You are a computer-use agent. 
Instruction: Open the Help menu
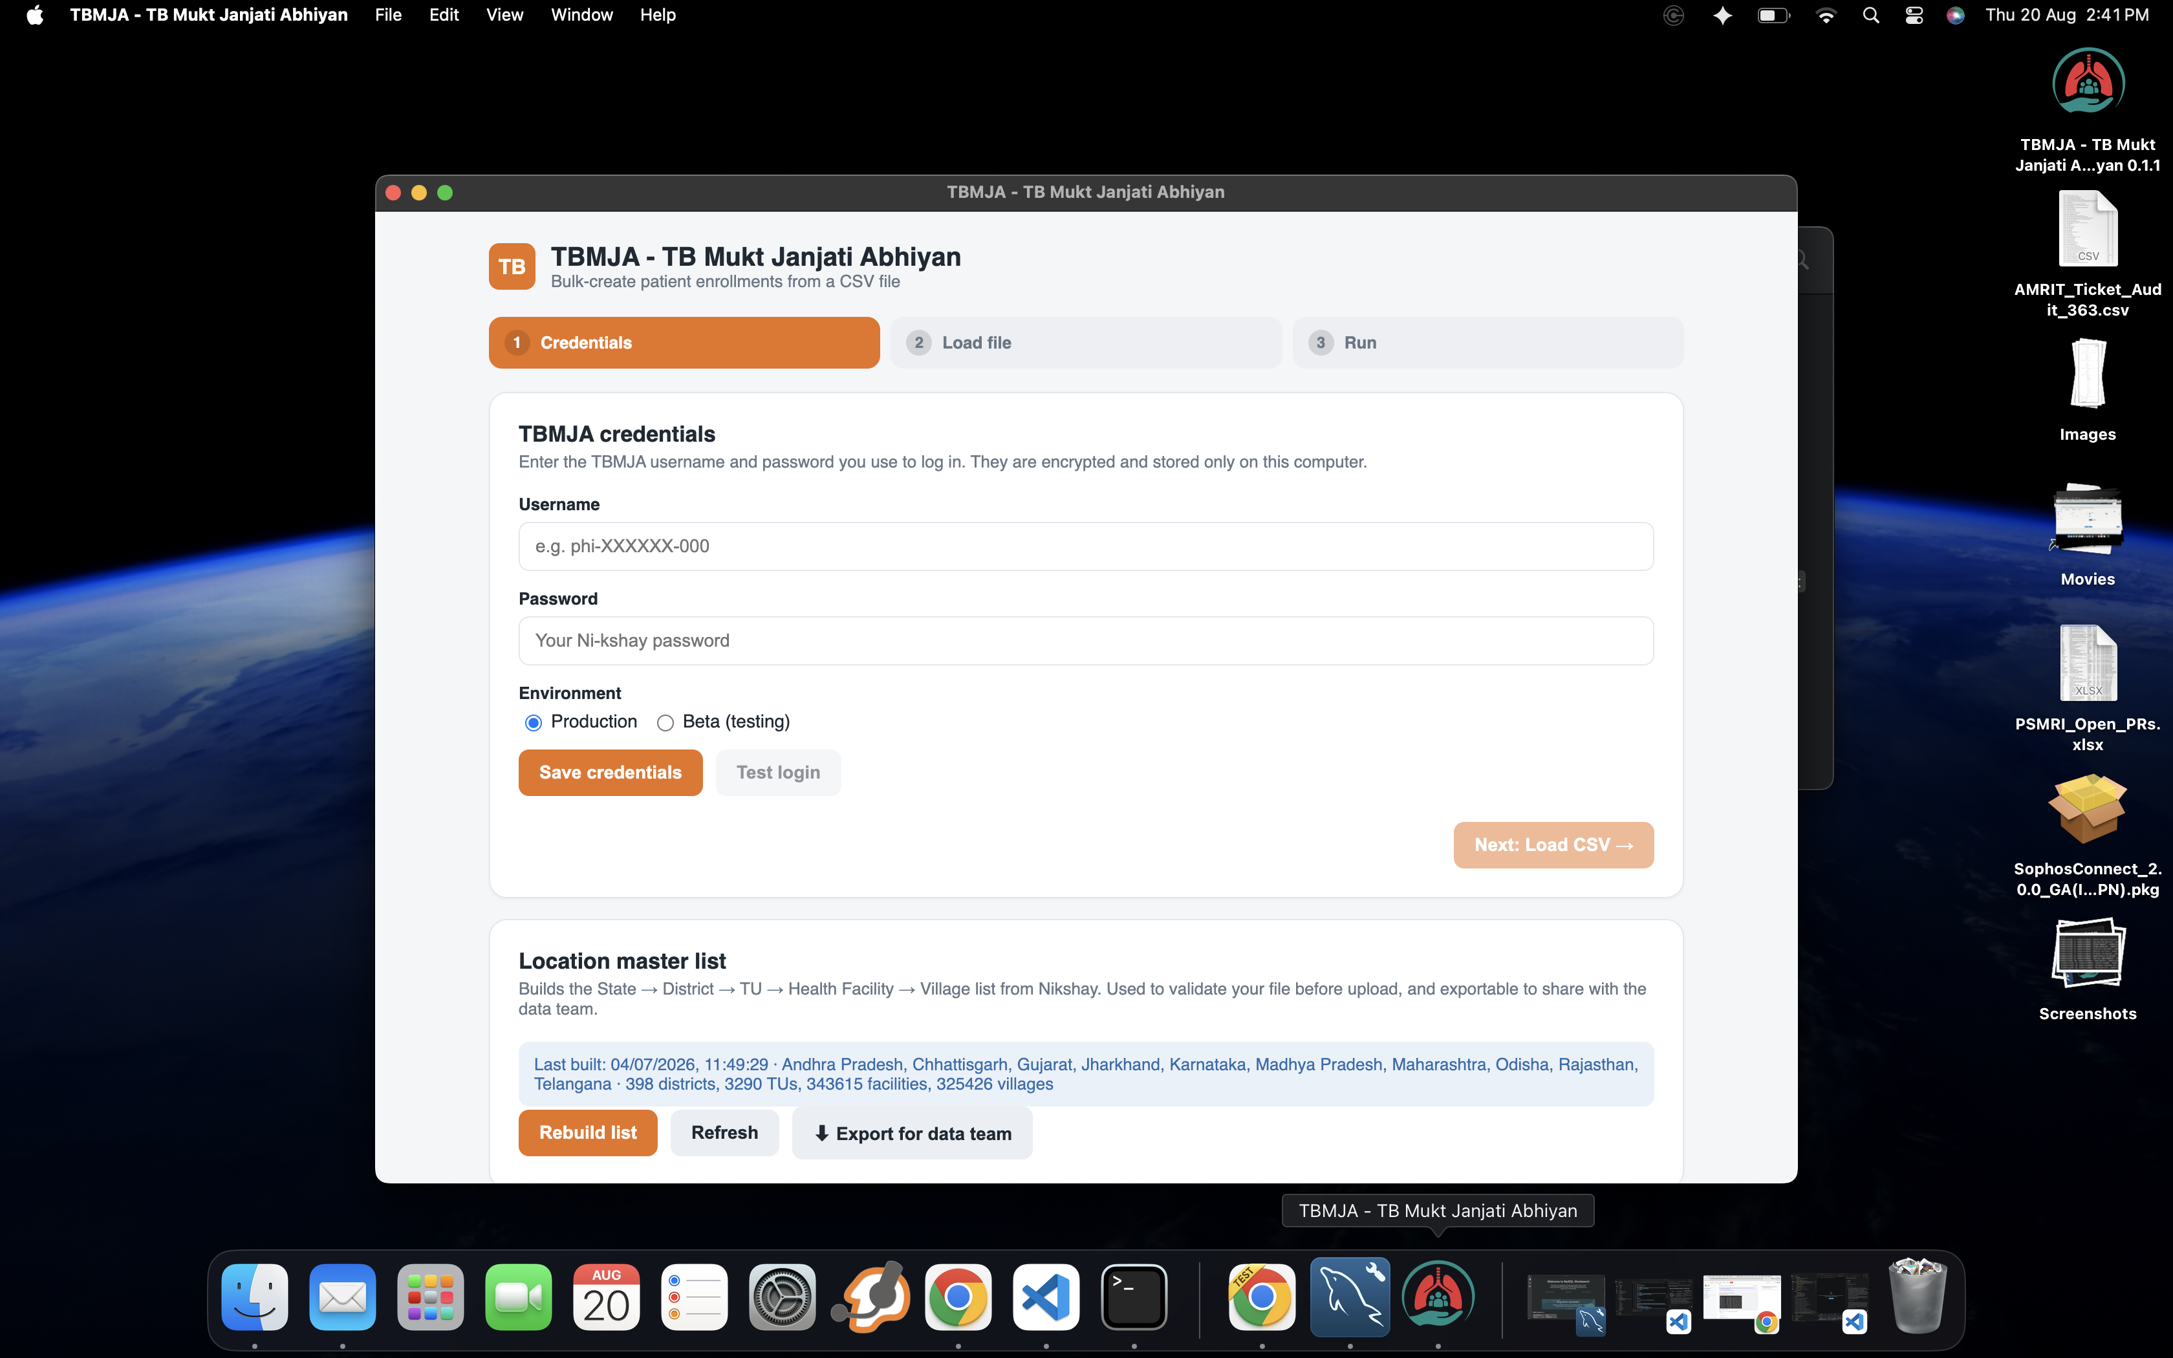click(658, 16)
